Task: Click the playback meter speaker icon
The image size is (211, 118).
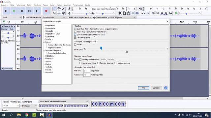Action: coord(140,9)
